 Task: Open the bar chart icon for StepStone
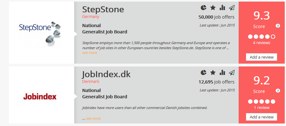(222, 8)
